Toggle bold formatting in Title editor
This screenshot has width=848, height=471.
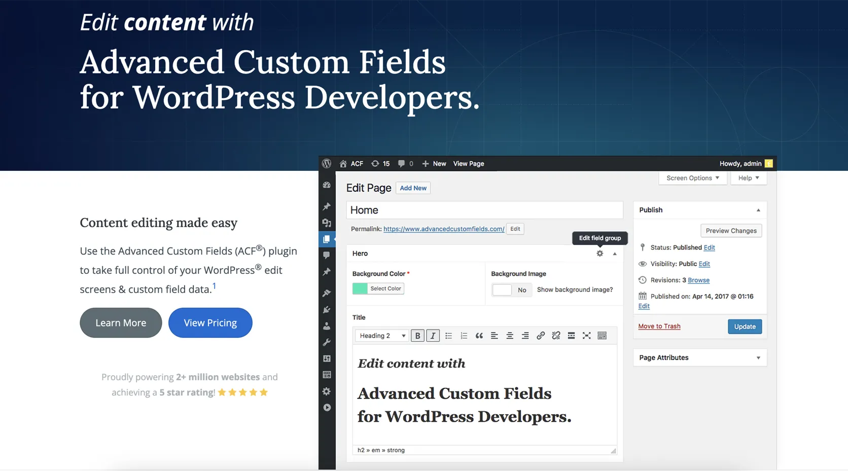click(417, 336)
